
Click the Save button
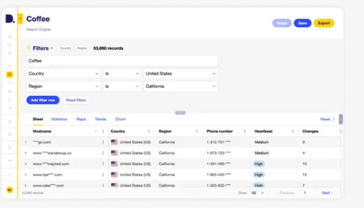tap(302, 23)
